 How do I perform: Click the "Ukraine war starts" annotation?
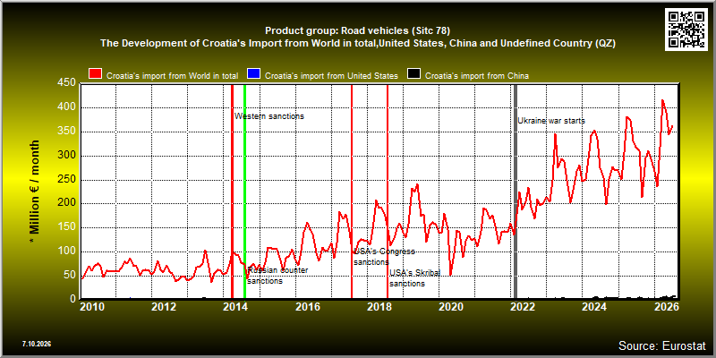coord(551,121)
